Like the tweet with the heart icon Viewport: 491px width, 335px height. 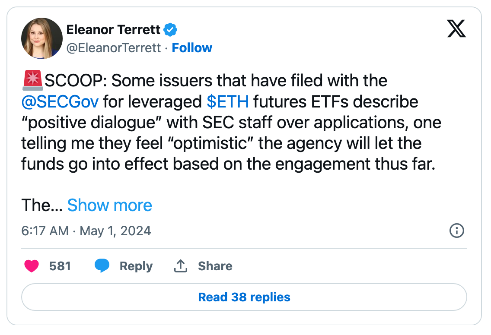(32, 266)
